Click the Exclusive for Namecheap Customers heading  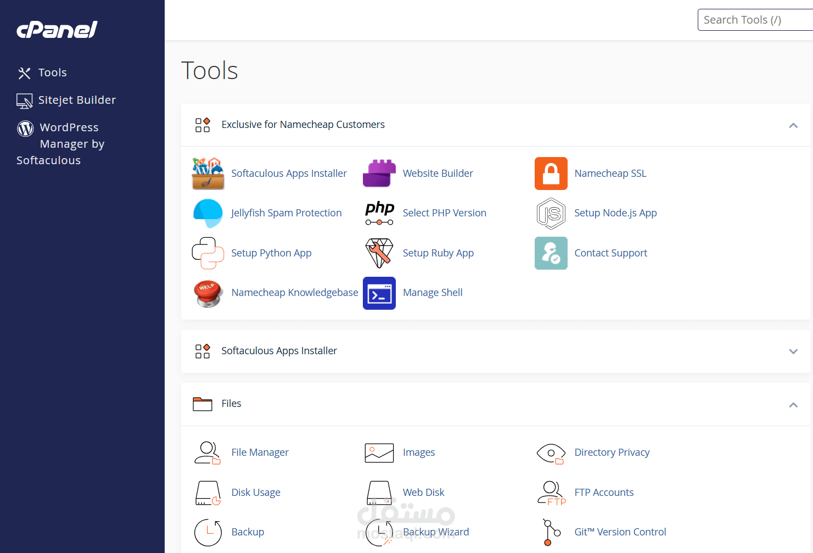pyautogui.click(x=303, y=125)
